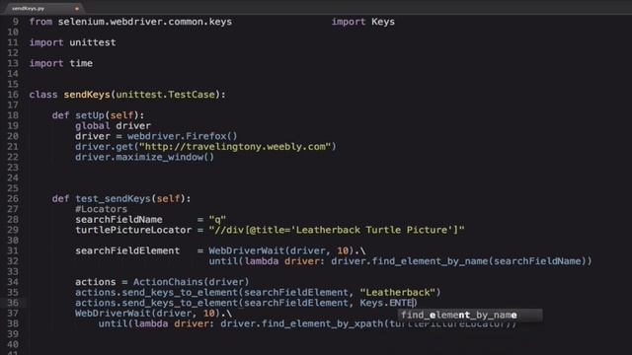Click 'WebDriverWait' on line 37
The height and width of the screenshot is (355, 632).
pyautogui.click(x=113, y=314)
